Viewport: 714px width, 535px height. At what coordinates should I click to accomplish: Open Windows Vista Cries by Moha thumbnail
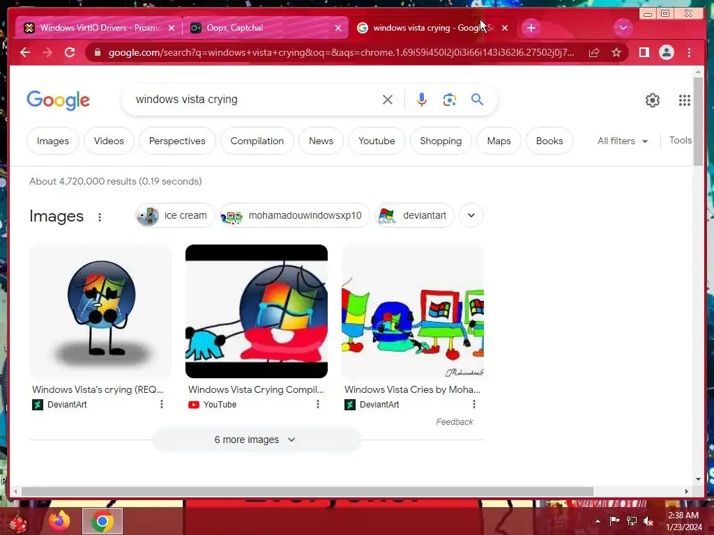413,311
